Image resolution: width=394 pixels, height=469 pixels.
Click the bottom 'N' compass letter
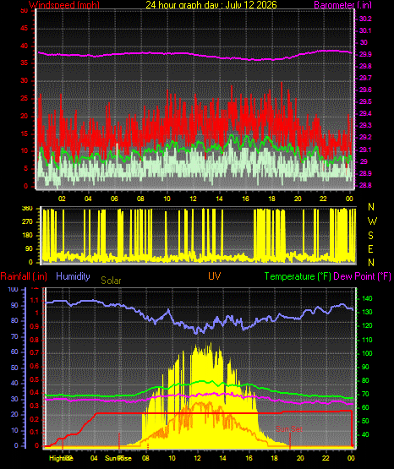tap(371, 263)
